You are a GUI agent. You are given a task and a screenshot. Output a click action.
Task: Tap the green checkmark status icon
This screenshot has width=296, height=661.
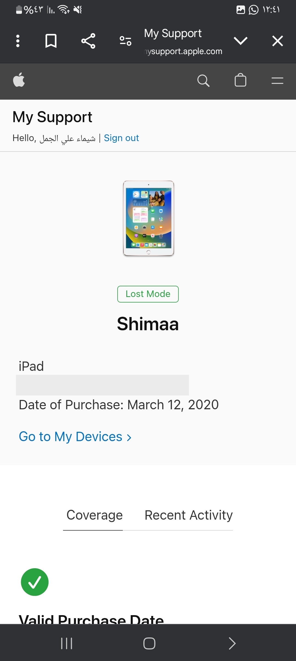[35, 582]
